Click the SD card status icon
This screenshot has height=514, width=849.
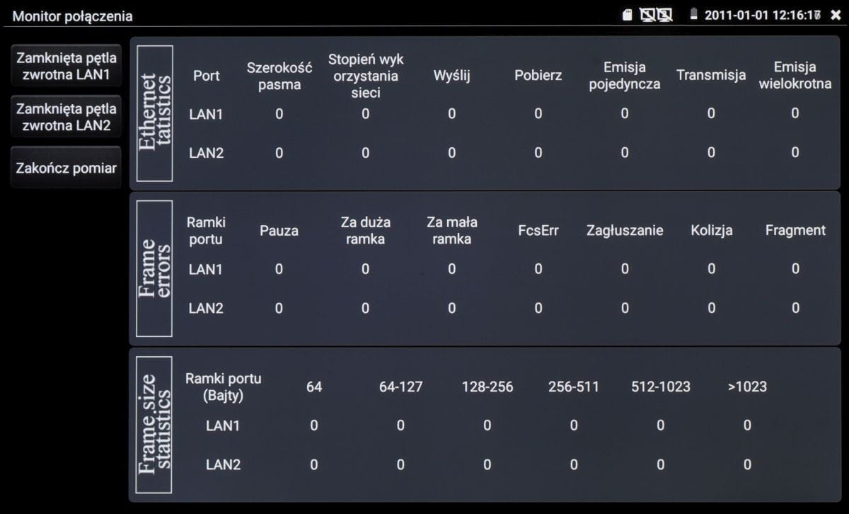point(627,15)
